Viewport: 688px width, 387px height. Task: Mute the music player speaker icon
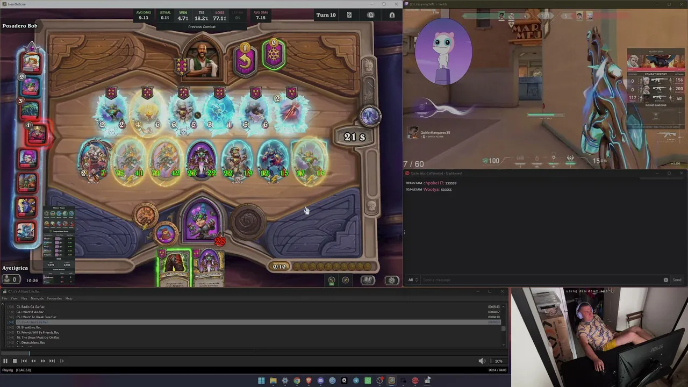coord(482,361)
